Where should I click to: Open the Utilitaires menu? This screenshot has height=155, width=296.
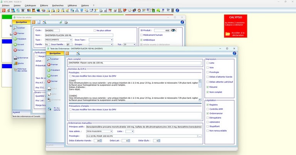[x=72, y=5]
